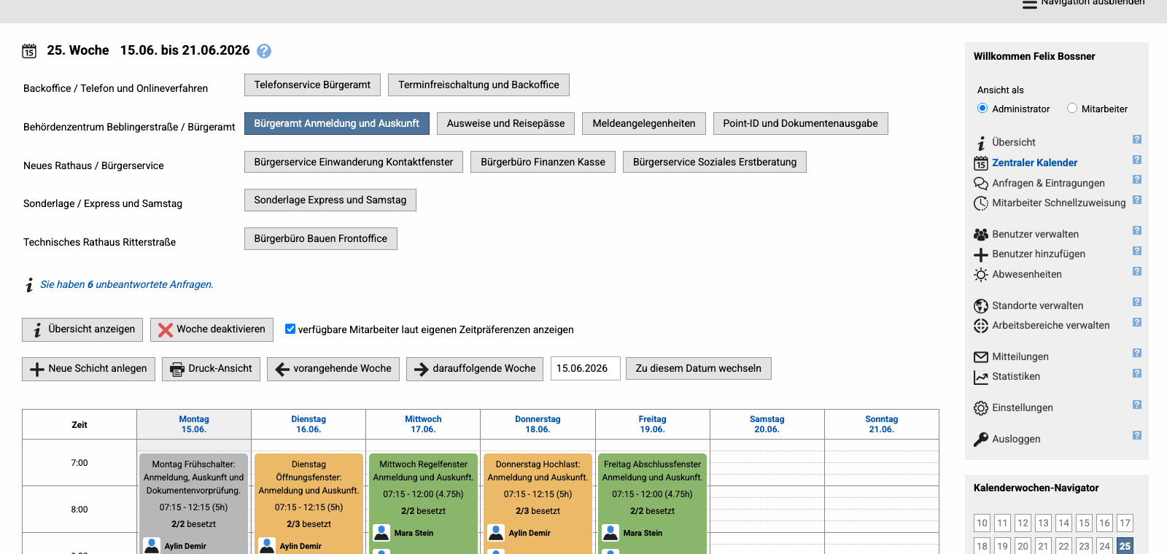Click the date field showing 15.06.2026
Screen dimensions: 1167x554
586,368
